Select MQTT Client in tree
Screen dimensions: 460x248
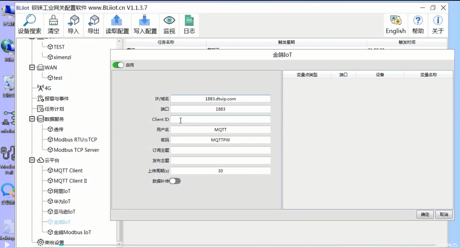coord(68,170)
